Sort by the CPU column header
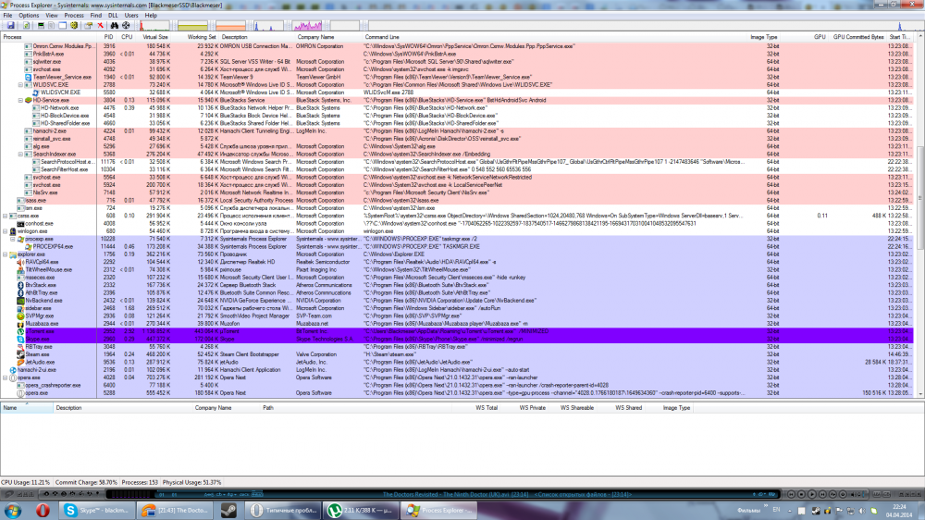The image size is (925, 520). click(x=127, y=37)
